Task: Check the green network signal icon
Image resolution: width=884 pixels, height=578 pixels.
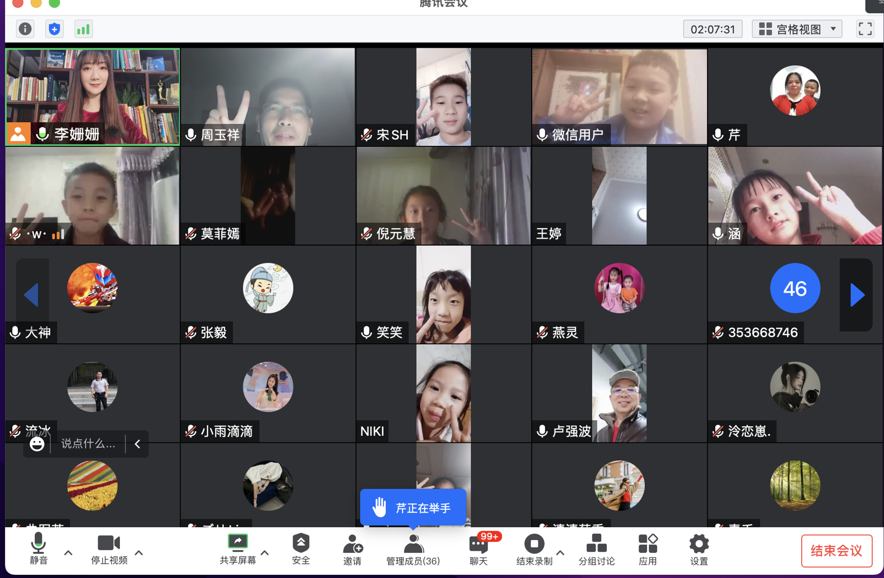Action: [83, 29]
